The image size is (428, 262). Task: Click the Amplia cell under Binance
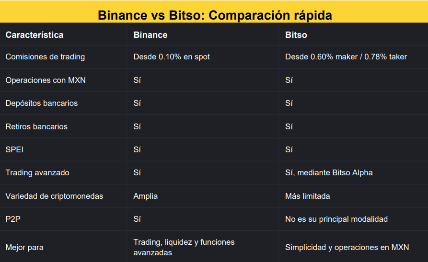(146, 196)
